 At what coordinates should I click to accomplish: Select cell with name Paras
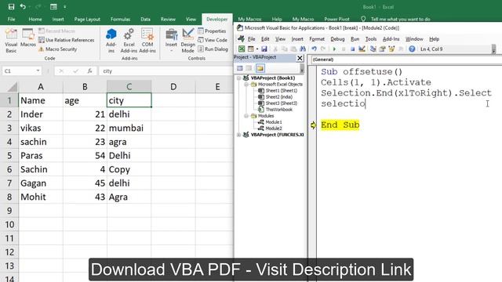[41, 155]
